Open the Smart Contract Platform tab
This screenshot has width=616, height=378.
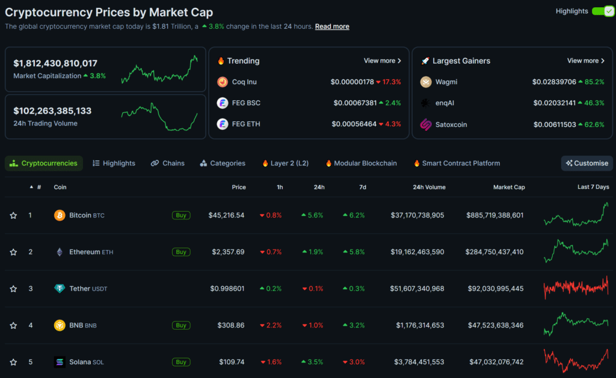[457, 163]
